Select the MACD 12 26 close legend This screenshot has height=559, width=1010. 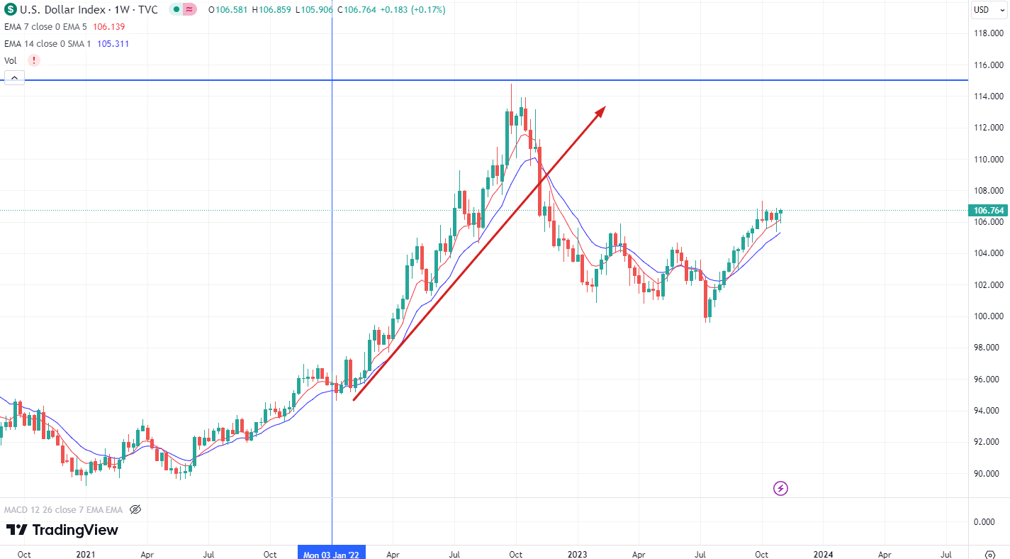(64, 509)
